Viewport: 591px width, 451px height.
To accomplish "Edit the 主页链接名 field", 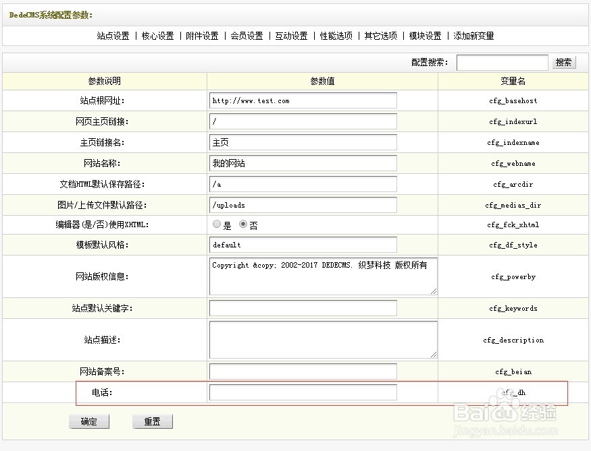I will (303, 142).
